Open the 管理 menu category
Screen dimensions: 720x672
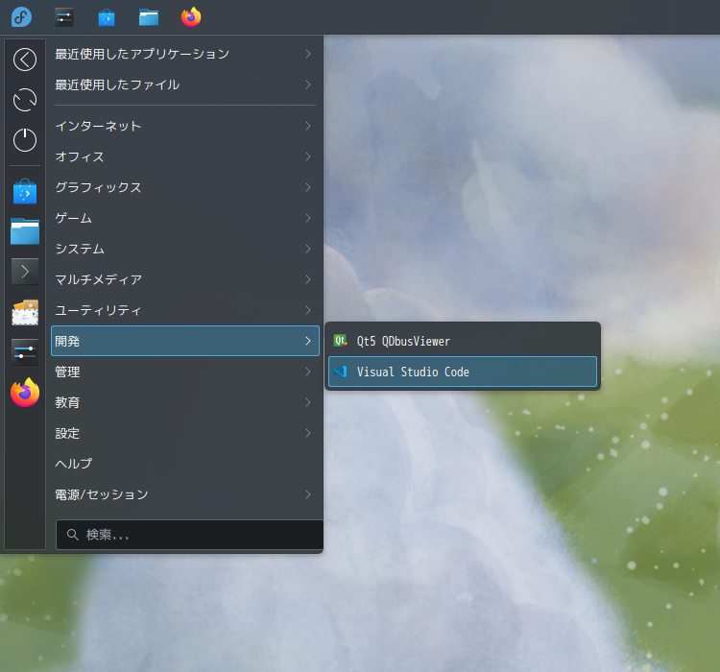click(x=185, y=372)
